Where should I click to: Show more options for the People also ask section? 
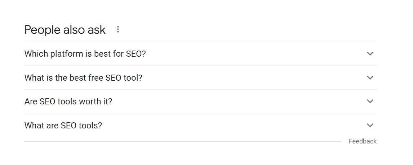coord(118,30)
